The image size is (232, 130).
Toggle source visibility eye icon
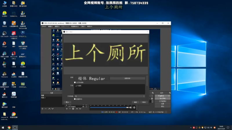coord(83,107)
